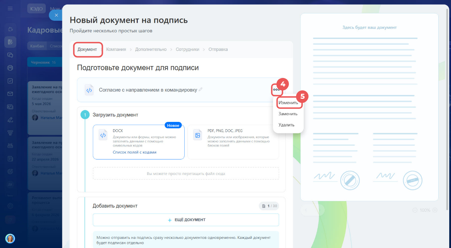The height and width of the screenshot is (248, 451).
Task: Open the settings gear icon in the sidebar
Action: click(x=10, y=206)
